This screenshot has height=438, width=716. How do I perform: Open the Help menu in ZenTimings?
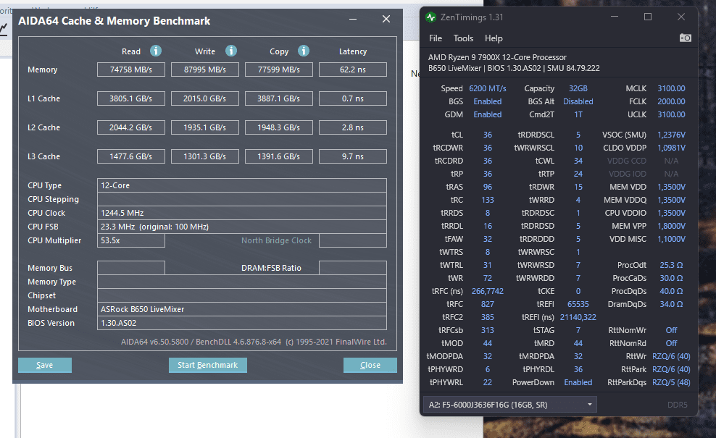point(494,38)
